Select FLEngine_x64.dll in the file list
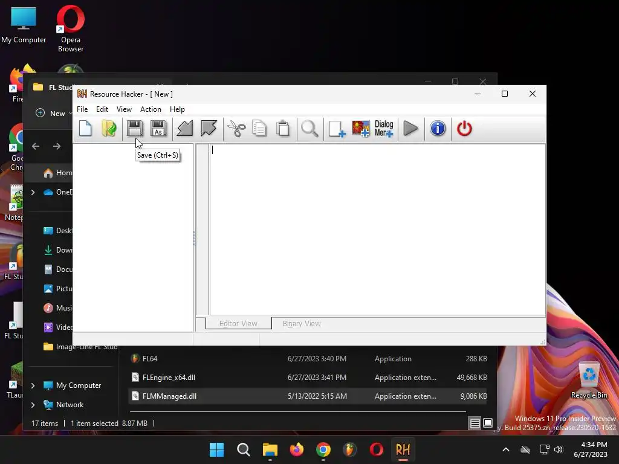Image resolution: width=619 pixels, height=464 pixels. click(x=308, y=378)
